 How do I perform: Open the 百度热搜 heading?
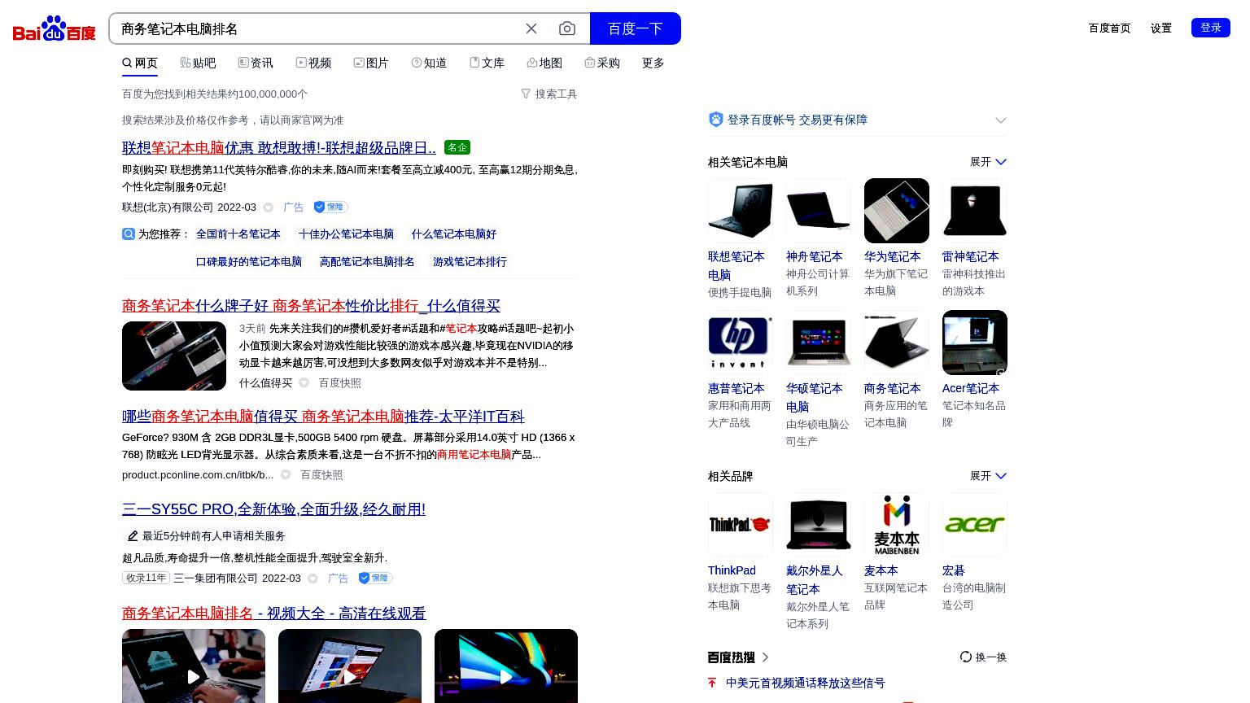(738, 657)
